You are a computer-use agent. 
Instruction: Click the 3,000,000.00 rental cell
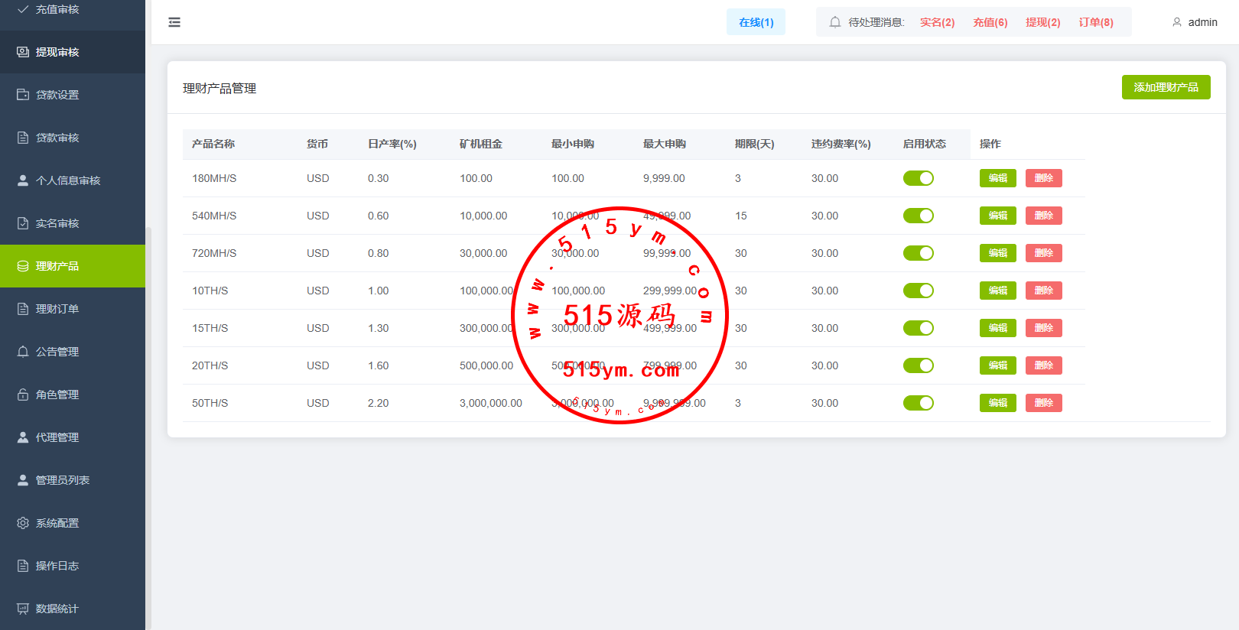click(491, 403)
